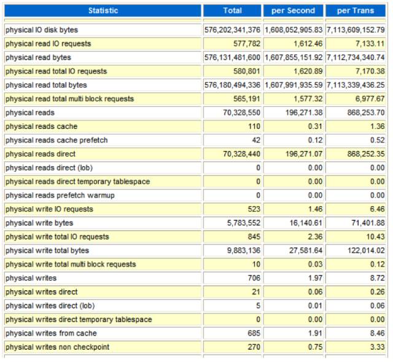393x362 pixels.
Task: Select the 'physical writes direct' label
Action: click(41, 291)
